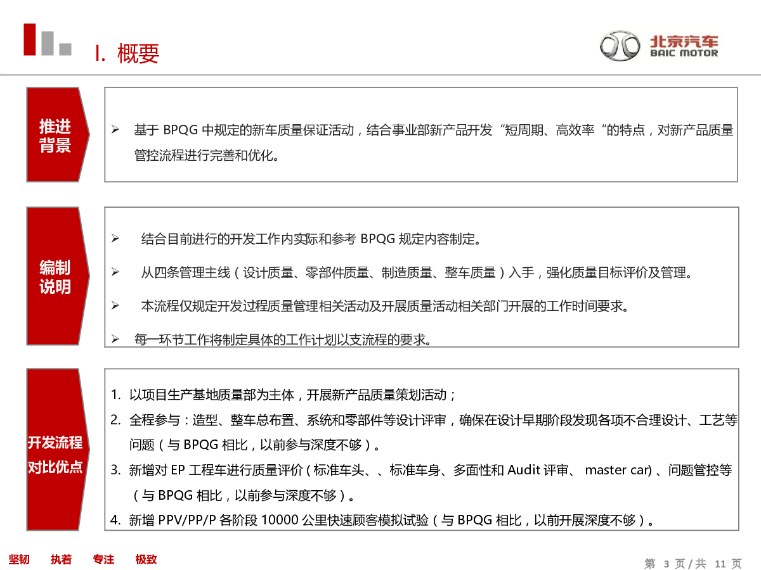Select the red 推进背景 label
The image size is (761, 570).
coord(55,135)
